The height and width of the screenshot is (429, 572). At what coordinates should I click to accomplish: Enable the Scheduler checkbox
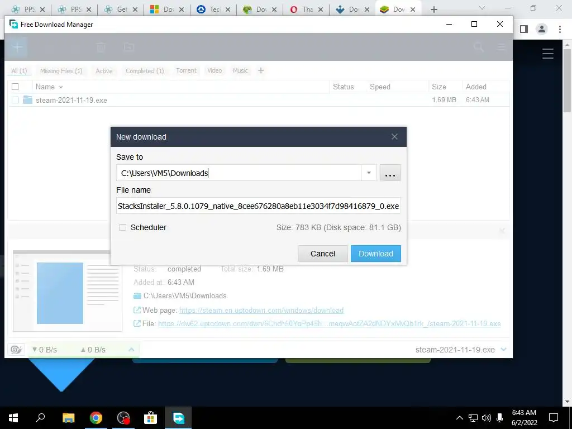(x=123, y=227)
